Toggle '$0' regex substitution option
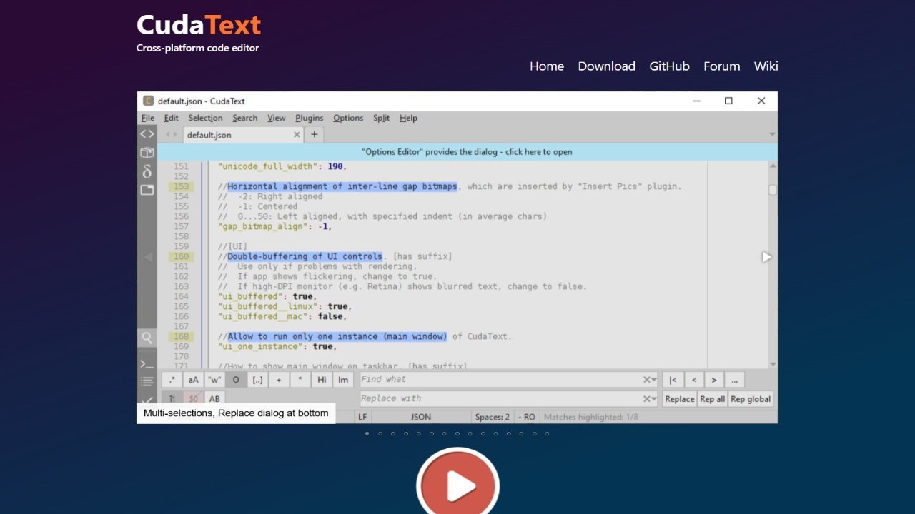Screen dimensions: 915x514 (193, 399)
